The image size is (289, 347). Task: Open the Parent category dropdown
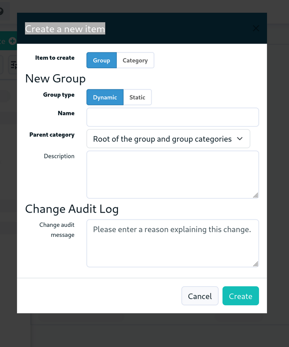pos(168,139)
